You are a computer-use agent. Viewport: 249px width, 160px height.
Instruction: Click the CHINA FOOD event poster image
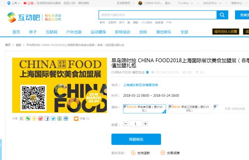point(60,85)
